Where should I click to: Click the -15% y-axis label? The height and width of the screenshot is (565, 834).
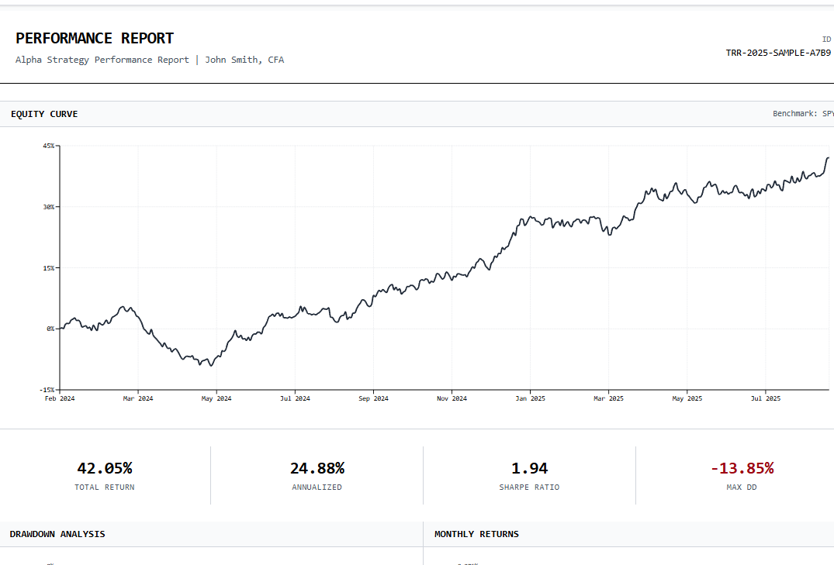click(x=47, y=390)
